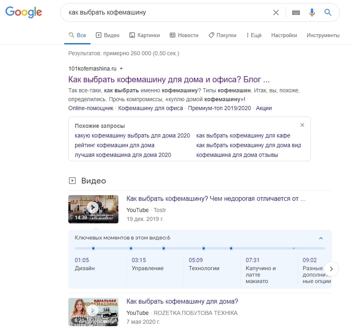Open video Чем недорогая отличается от title
352x331 pixels.
(216, 199)
